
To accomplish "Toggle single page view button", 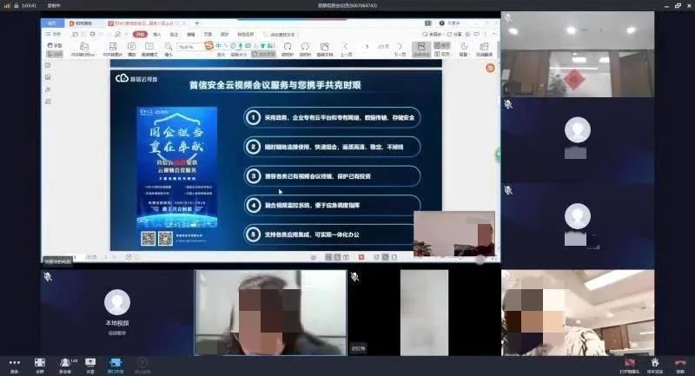I will (x=442, y=45).
